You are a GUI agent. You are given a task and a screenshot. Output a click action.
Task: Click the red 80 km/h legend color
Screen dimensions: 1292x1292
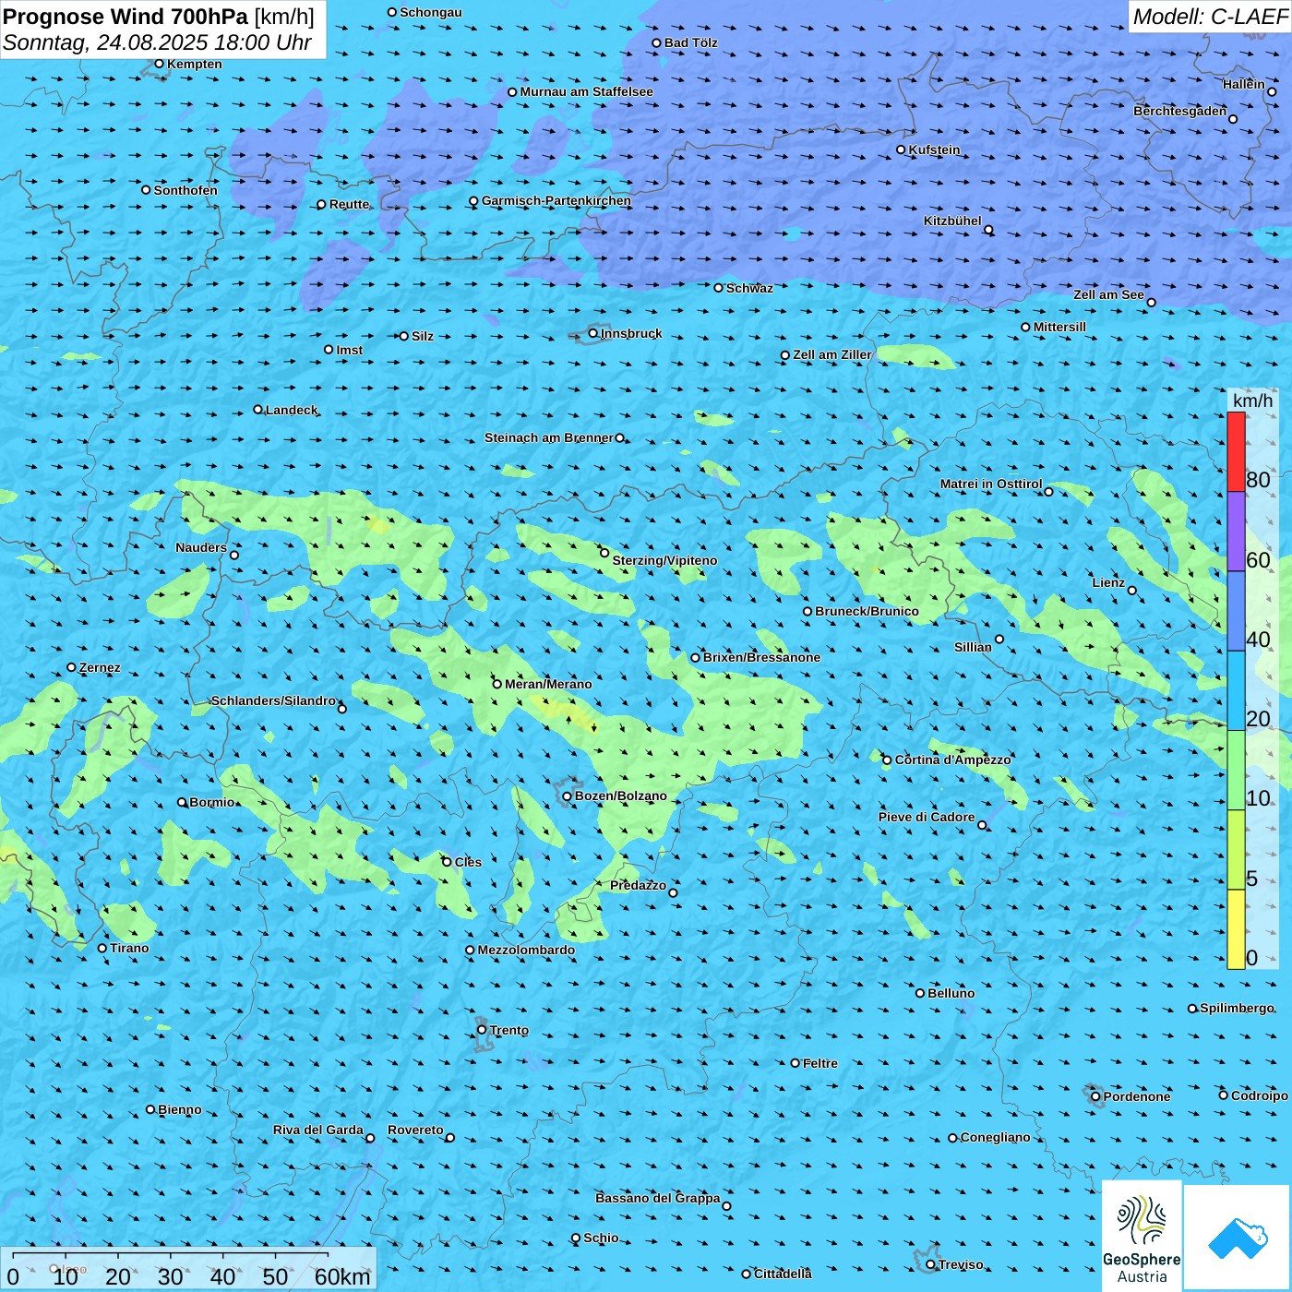coord(1236,451)
